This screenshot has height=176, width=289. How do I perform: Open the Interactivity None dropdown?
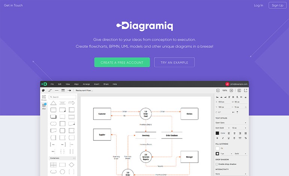(231, 174)
